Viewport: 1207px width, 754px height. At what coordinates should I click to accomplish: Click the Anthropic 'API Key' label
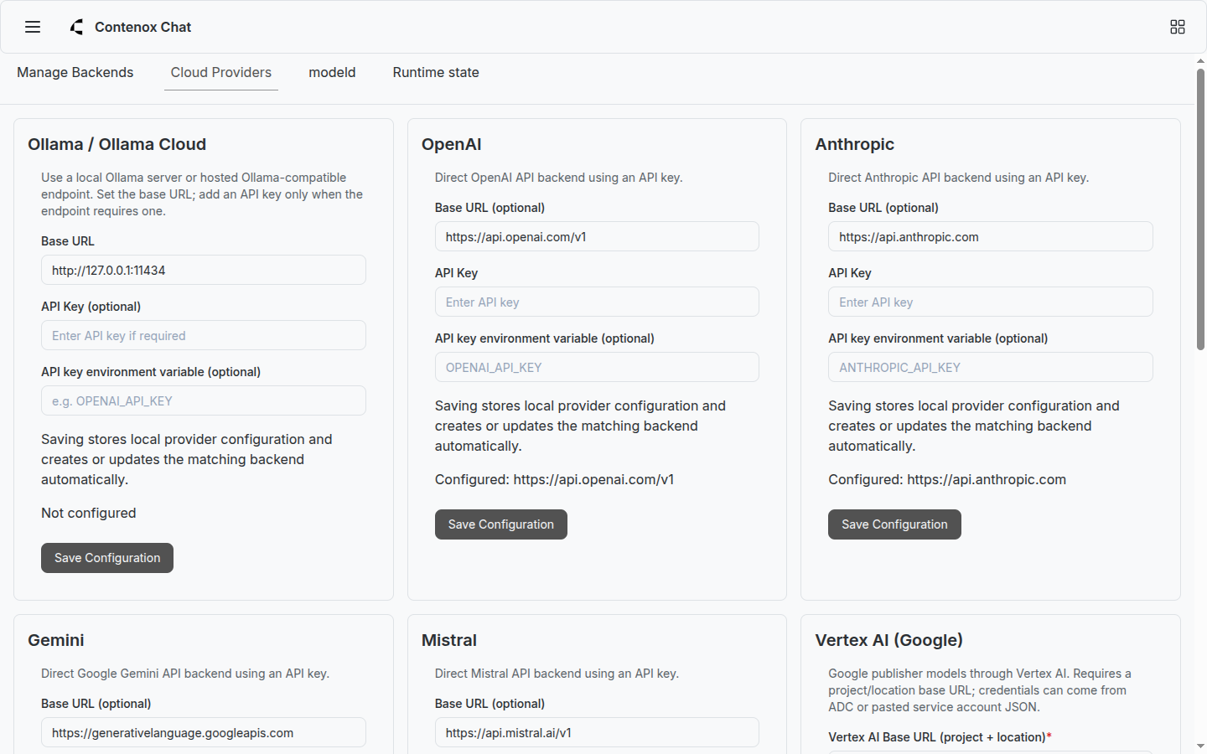tap(850, 273)
